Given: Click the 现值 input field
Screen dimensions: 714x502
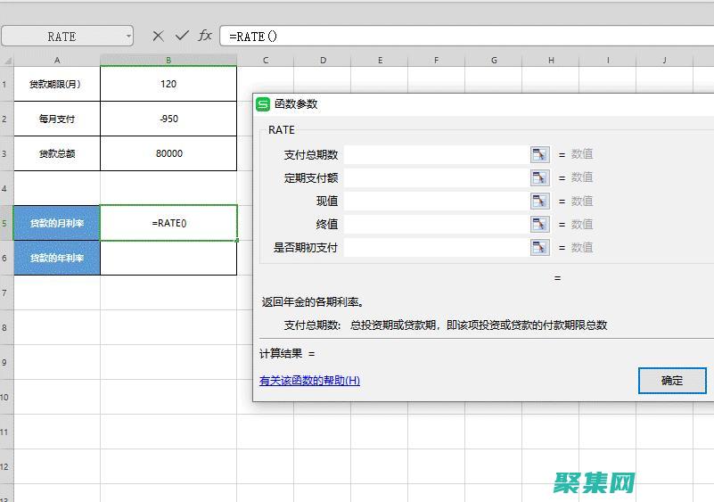Looking at the screenshot, I should coord(436,201).
